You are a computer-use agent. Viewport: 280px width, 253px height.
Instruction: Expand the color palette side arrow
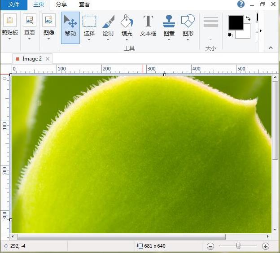(x=261, y=31)
